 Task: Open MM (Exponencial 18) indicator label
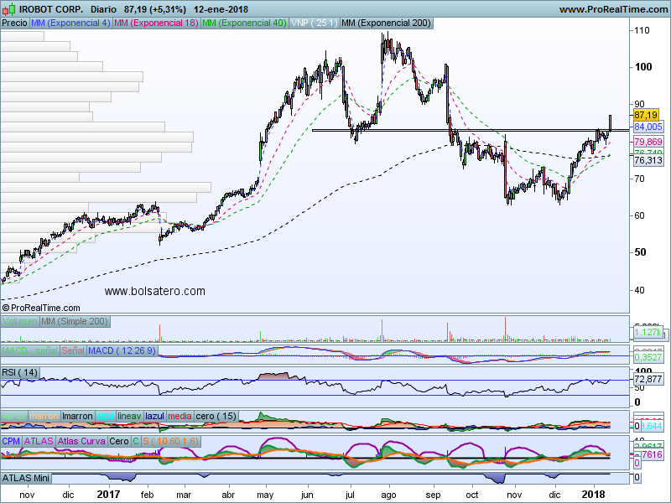156,23
